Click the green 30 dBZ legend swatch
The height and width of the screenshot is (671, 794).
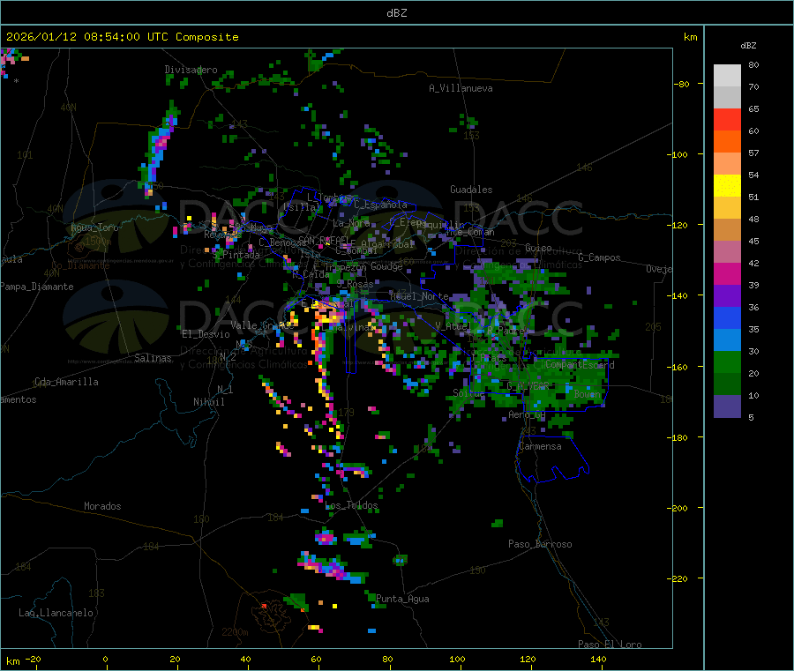click(x=727, y=362)
